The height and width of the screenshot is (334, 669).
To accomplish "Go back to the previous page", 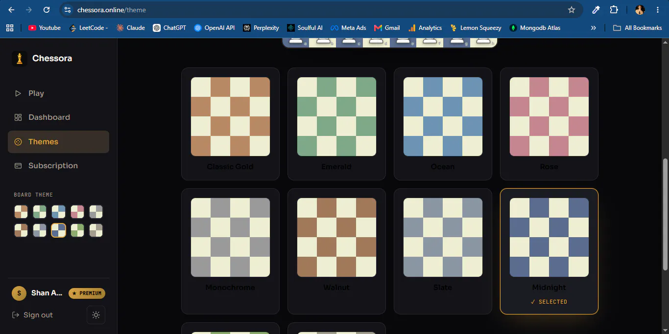I will (x=11, y=10).
